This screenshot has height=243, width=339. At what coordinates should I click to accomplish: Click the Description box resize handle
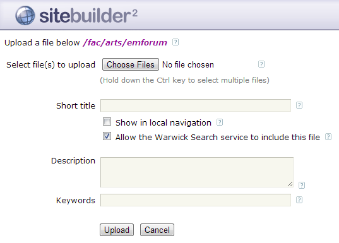pyautogui.click(x=290, y=184)
